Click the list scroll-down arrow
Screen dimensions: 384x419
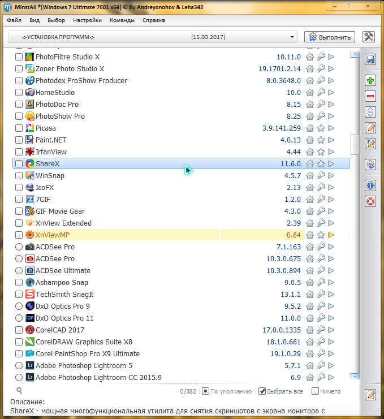(x=355, y=377)
